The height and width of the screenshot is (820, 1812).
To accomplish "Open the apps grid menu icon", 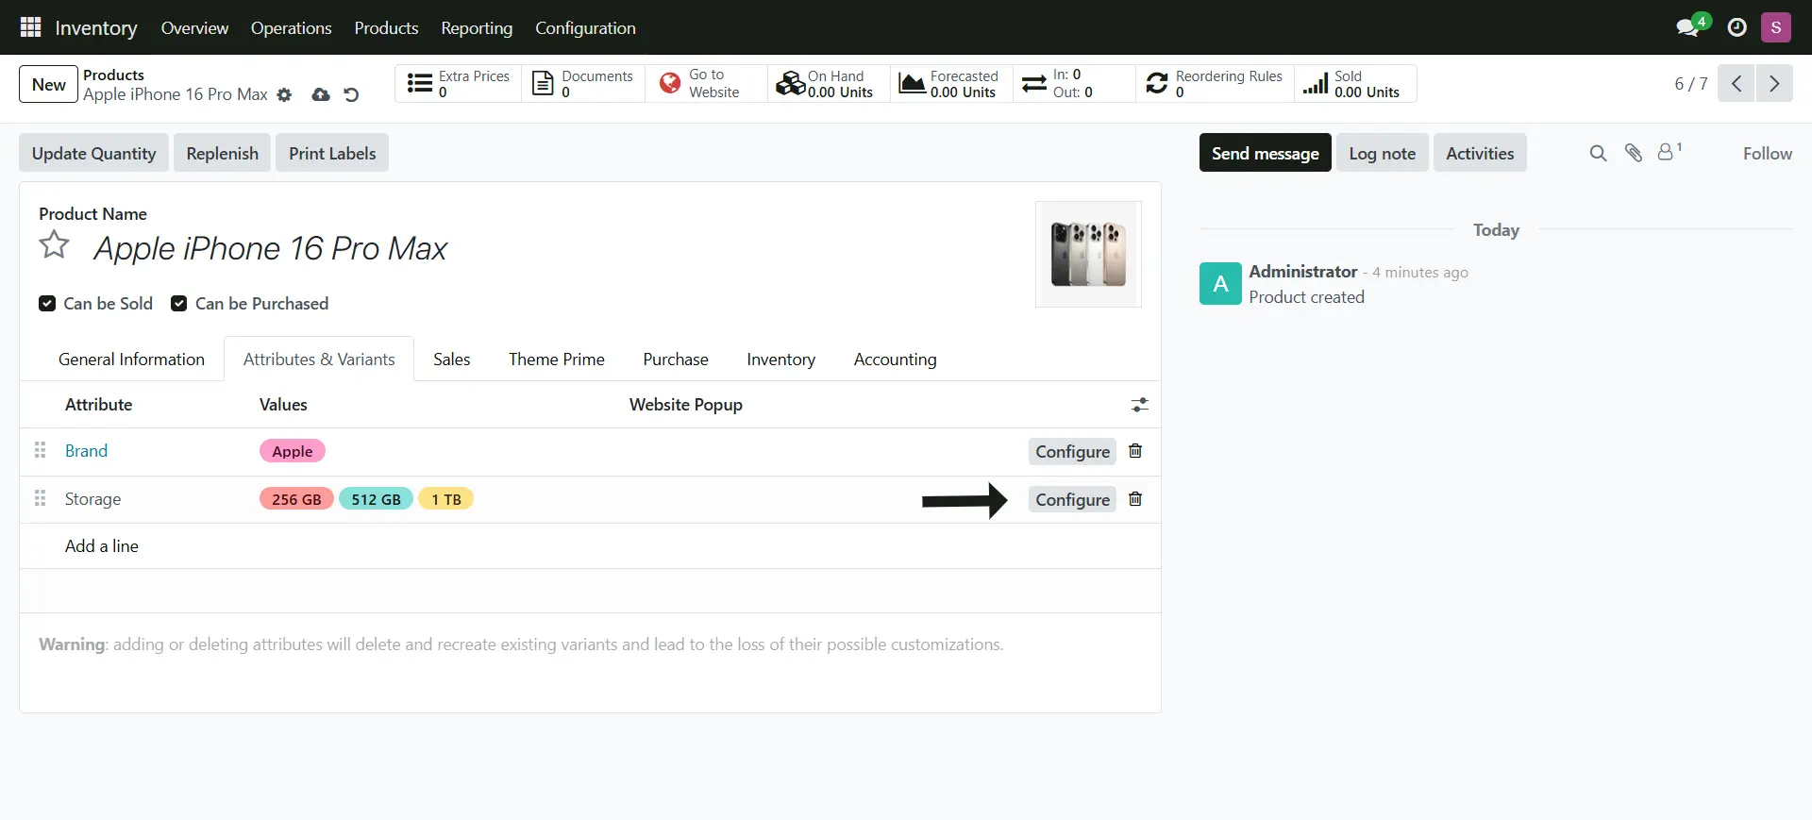I will [30, 27].
